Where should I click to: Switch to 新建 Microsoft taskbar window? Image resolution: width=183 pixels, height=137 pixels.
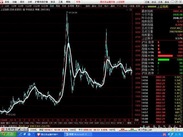[78, 134]
